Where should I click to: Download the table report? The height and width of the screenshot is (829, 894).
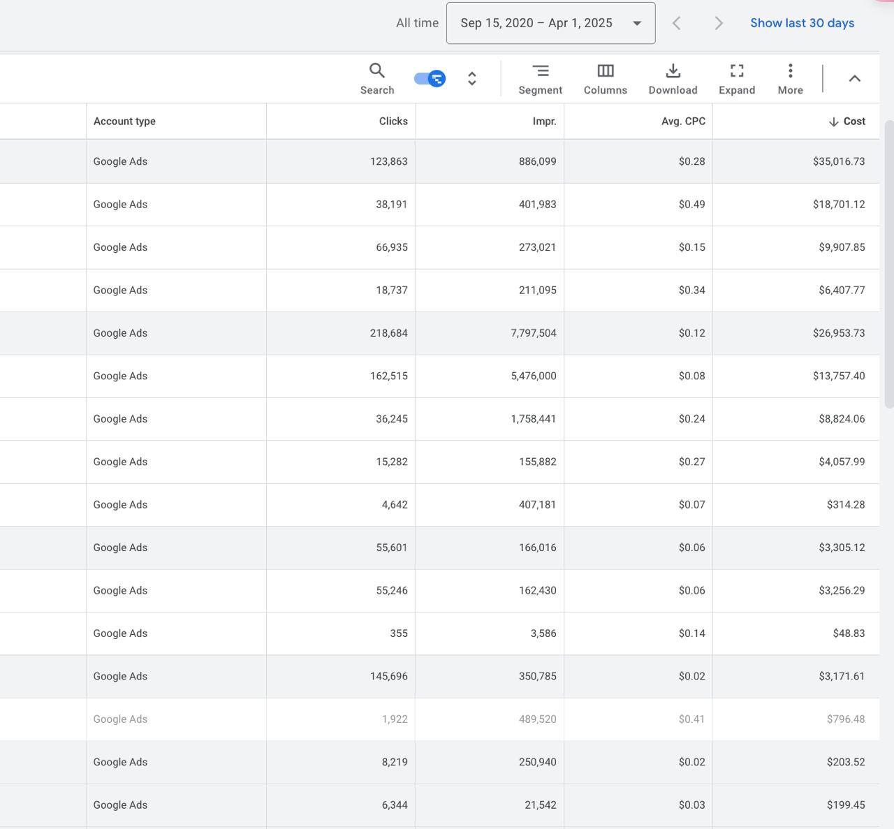point(673,78)
